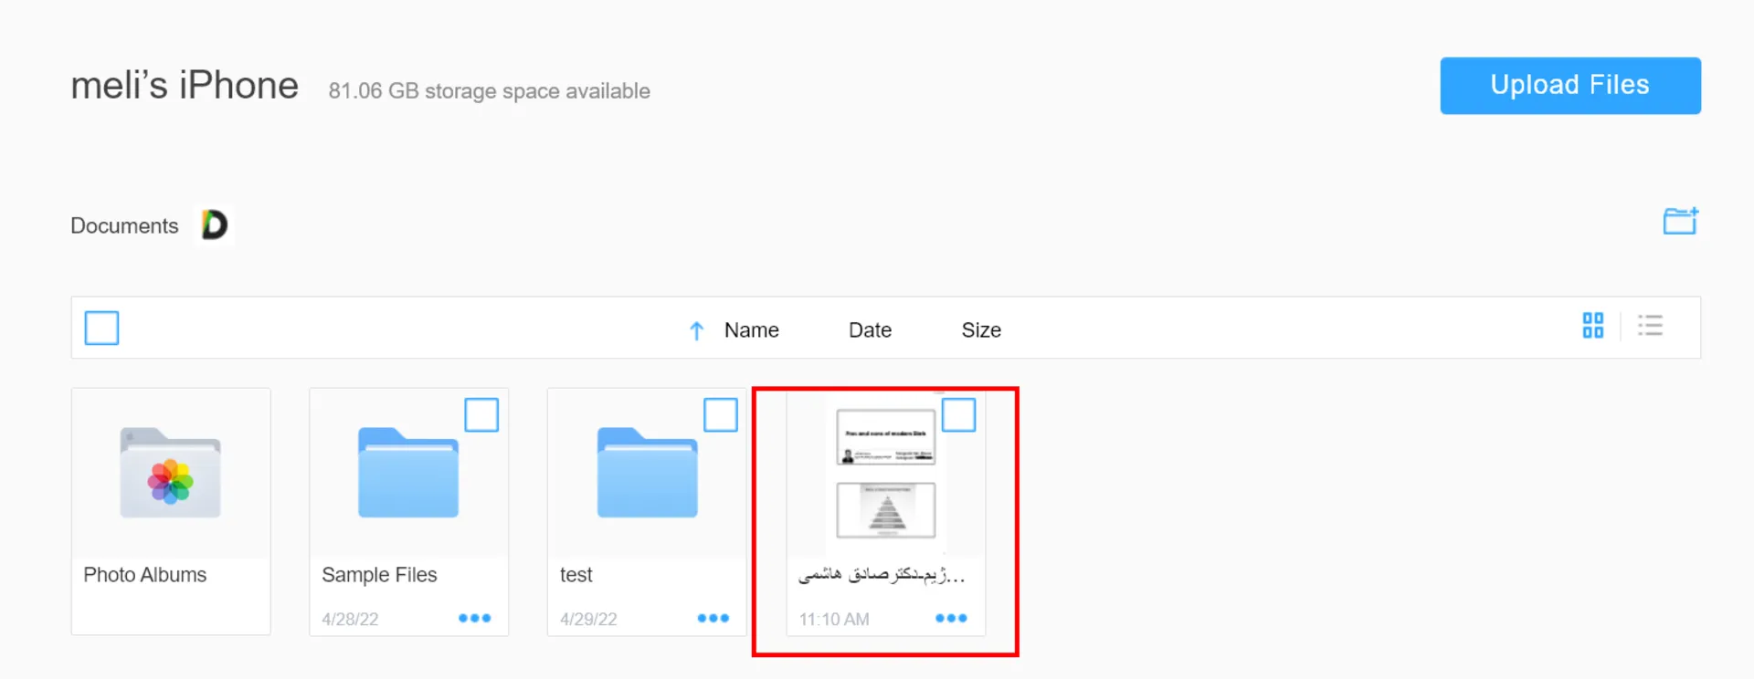Click the 81.06 GB storage space text

coord(490,91)
